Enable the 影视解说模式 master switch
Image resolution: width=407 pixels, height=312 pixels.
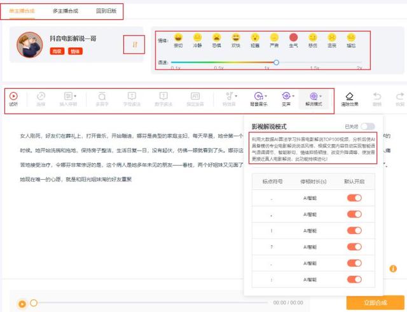tap(368, 126)
